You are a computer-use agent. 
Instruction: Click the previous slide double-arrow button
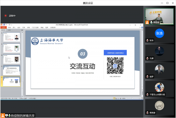[142, 92]
